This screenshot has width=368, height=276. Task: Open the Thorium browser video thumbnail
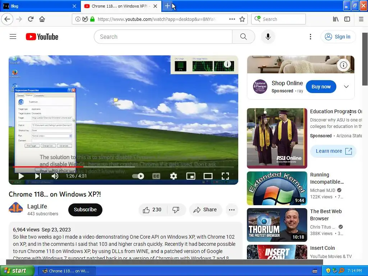[x=277, y=225]
